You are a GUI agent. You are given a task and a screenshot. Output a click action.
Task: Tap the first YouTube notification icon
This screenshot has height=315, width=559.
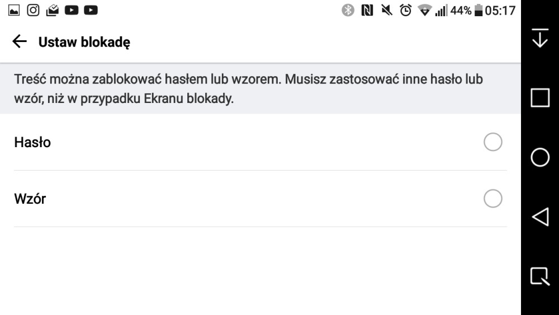pos(72,10)
